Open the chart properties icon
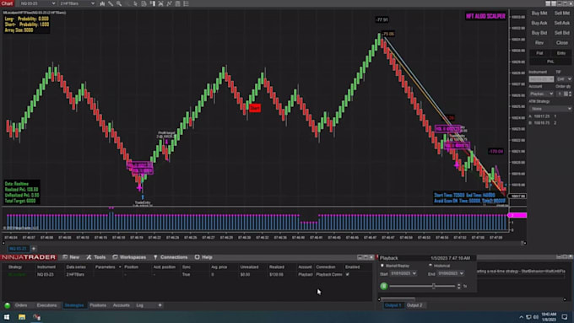This screenshot has height=323, width=574. (x=177, y=3)
